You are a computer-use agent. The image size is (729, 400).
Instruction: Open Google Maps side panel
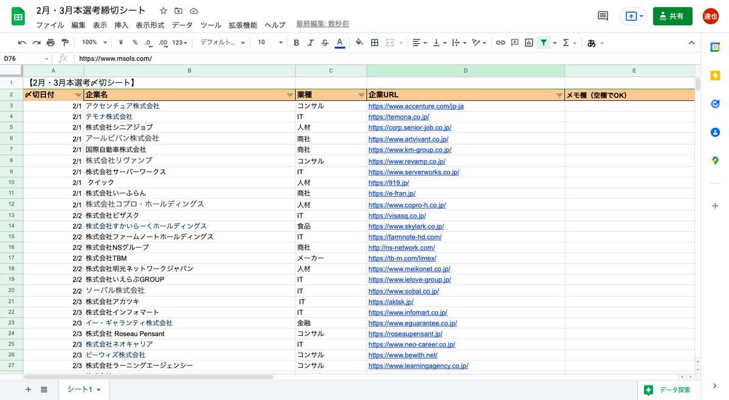pyautogui.click(x=716, y=160)
